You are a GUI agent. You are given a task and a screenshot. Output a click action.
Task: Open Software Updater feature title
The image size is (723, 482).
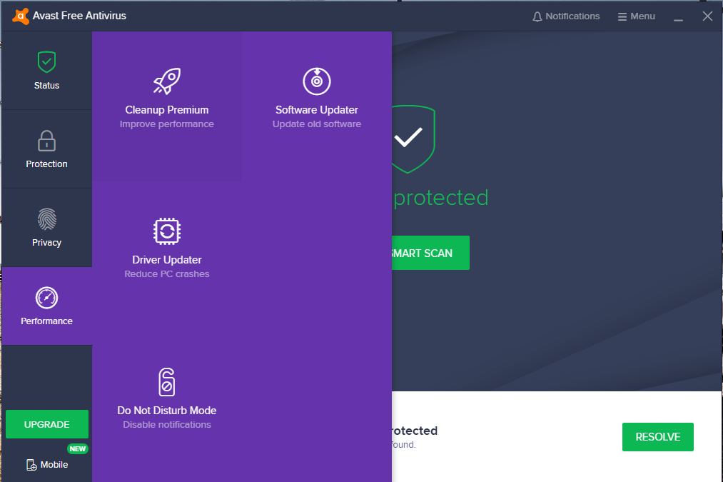coord(317,110)
